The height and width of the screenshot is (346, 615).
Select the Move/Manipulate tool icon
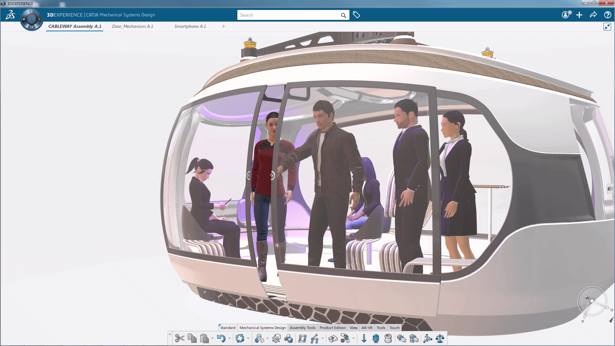coord(428,338)
